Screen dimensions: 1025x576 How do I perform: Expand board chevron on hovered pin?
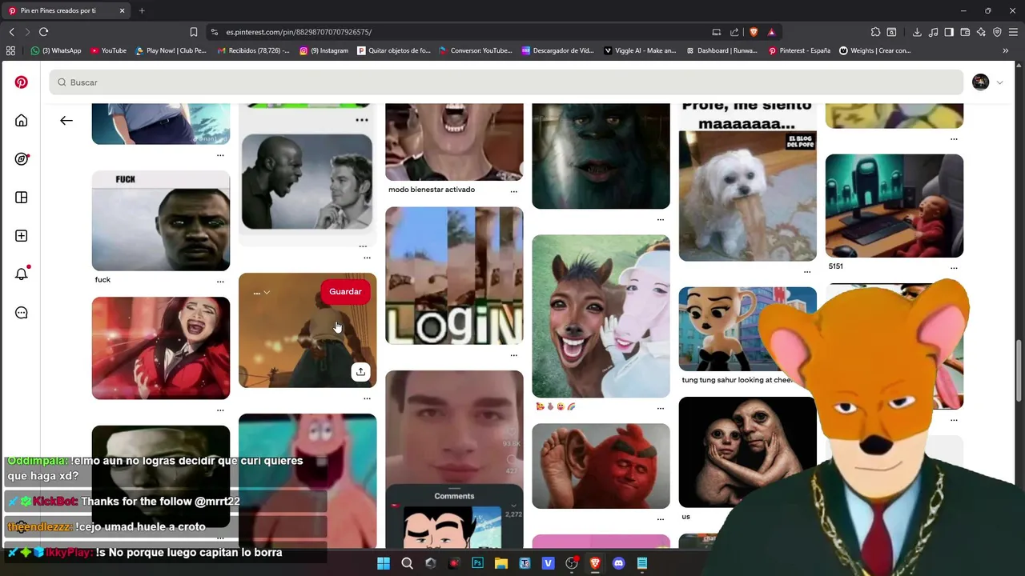[x=267, y=293]
